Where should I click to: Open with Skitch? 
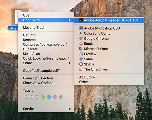pos(109,64)
